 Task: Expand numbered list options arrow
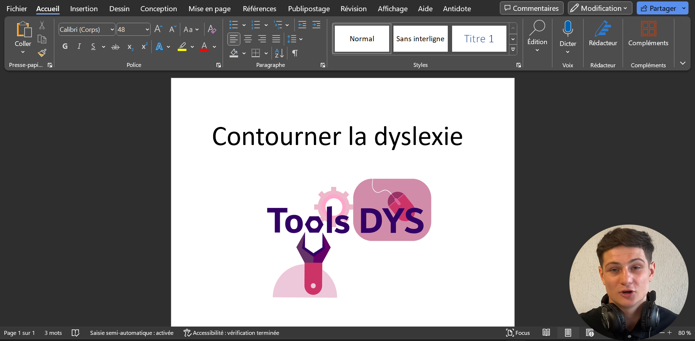tap(266, 25)
